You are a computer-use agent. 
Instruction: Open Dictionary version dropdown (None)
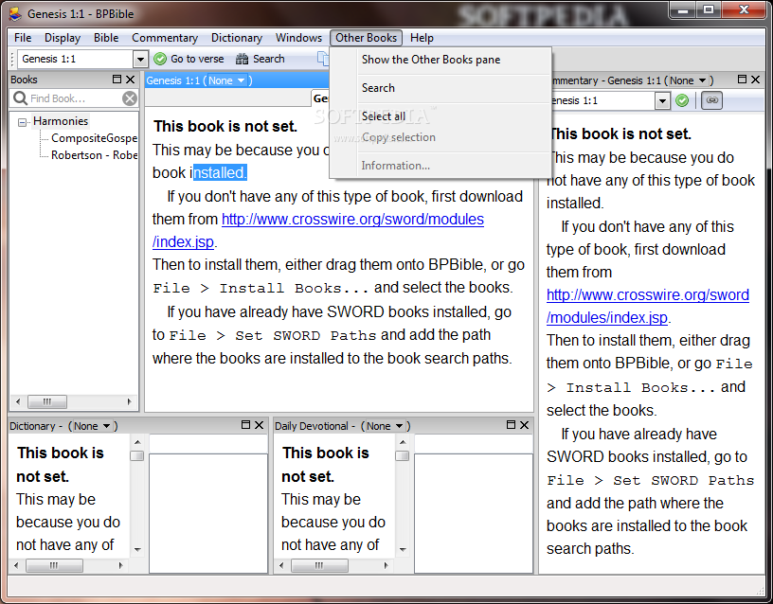[x=92, y=426]
